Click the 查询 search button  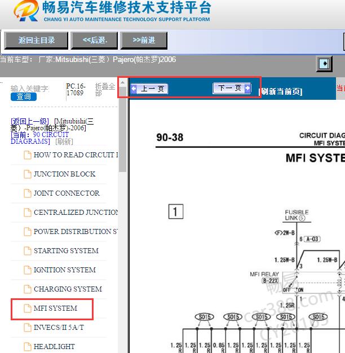coord(24,96)
